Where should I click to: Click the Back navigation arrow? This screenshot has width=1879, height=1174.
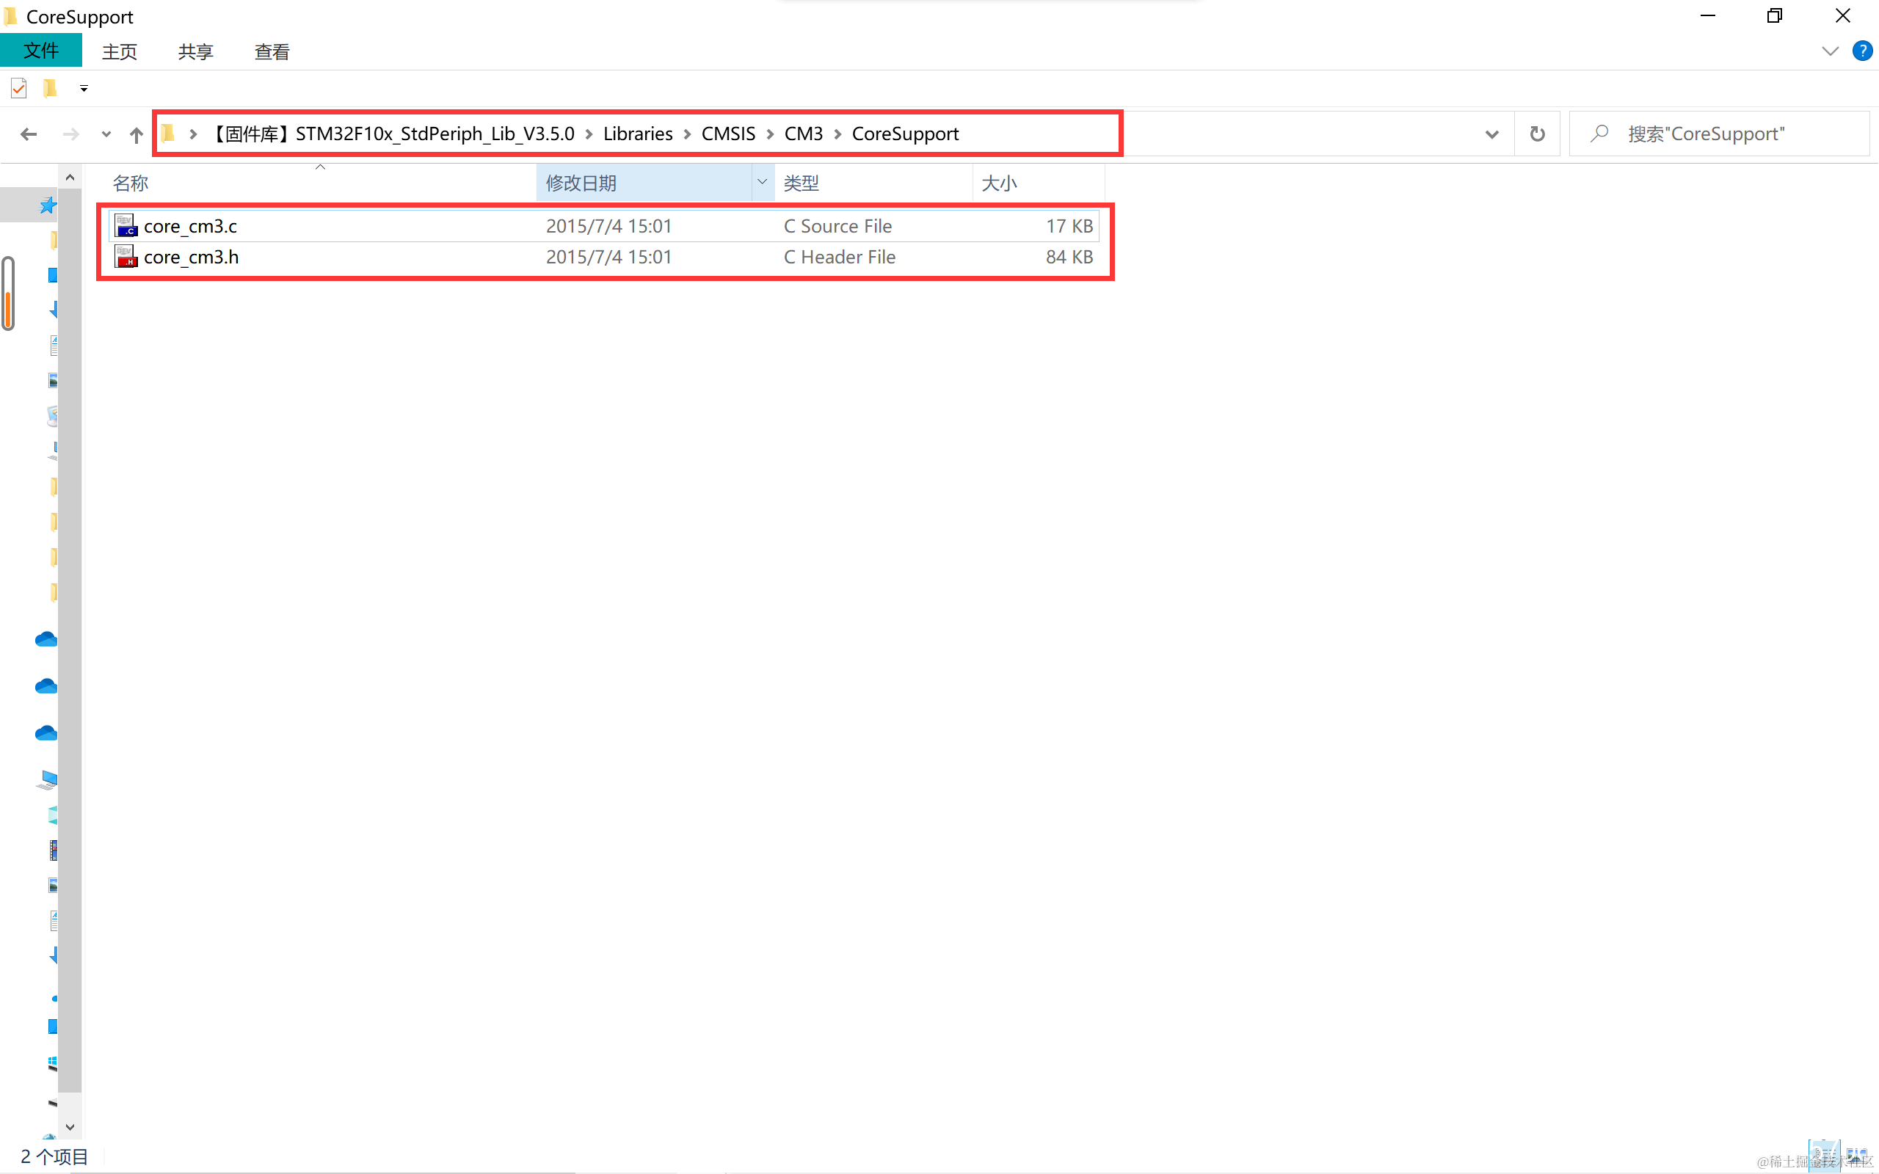[29, 134]
